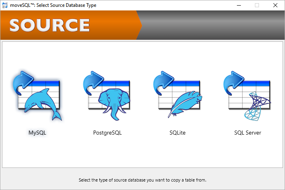Click the SQLite text label
Image resolution: width=285 pixels, height=190 pixels.
click(x=178, y=133)
